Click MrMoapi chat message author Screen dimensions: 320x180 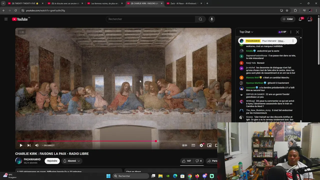(250, 101)
